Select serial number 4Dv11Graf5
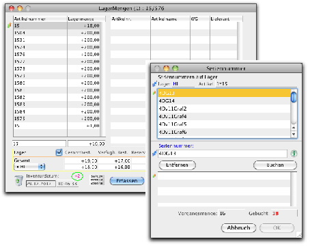The width and height of the screenshot is (310, 250). (224, 124)
